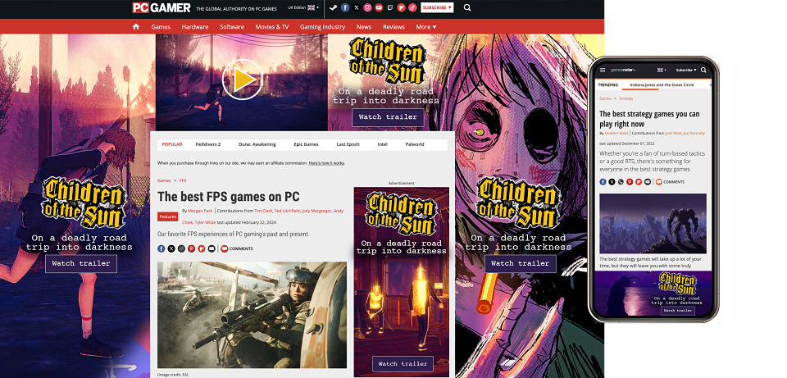Open the Instagram icon in PC Gamer header

(x=367, y=7)
